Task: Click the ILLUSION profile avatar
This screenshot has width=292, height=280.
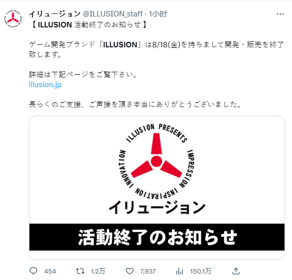Action: 13,18
